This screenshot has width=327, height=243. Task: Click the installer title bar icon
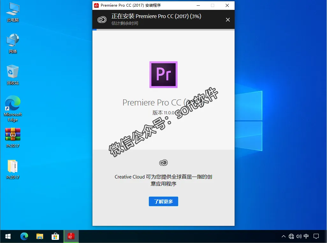click(96, 5)
